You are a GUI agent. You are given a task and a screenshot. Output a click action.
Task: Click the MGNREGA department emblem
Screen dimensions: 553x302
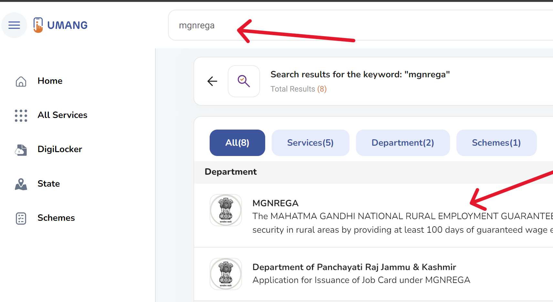coord(226,210)
